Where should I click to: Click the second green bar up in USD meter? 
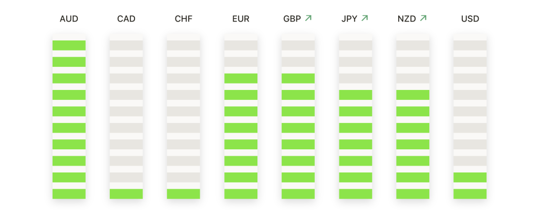[470, 177]
